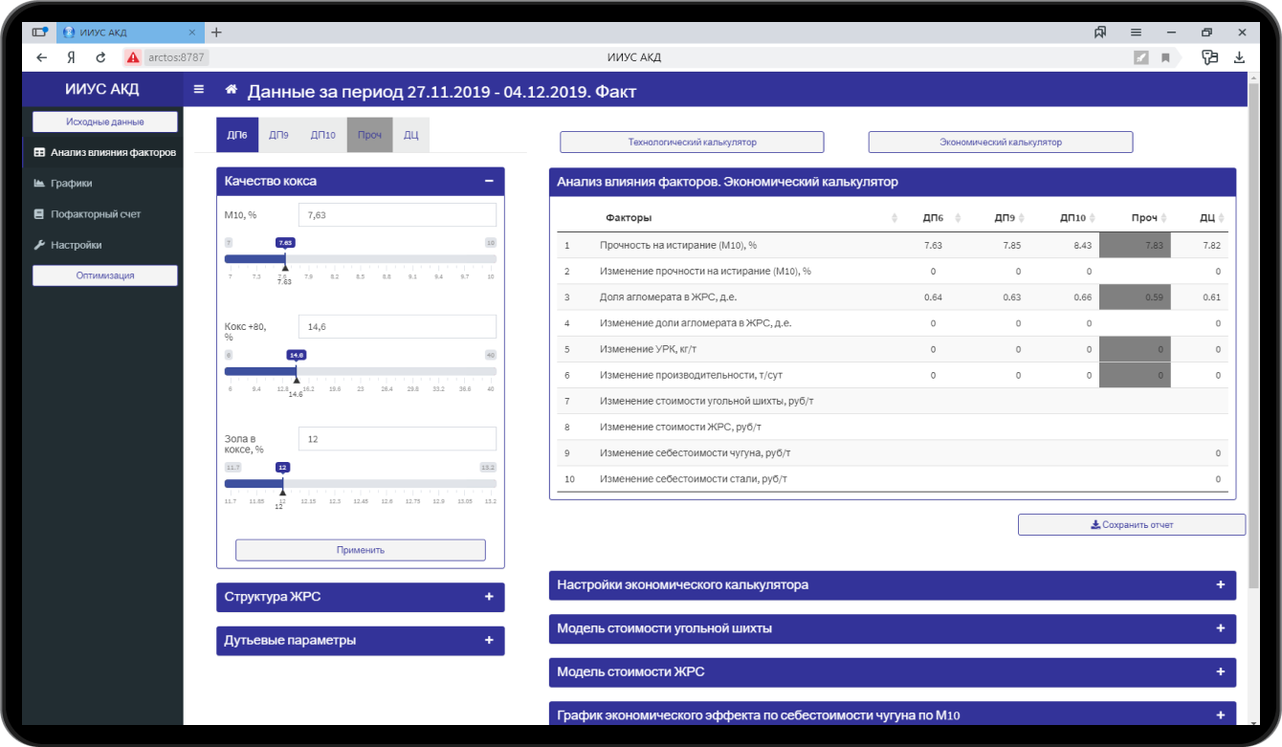Screen dimensions: 1282x747
Task: Open the icon left of the downloads arrow
Action: click(1209, 57)
